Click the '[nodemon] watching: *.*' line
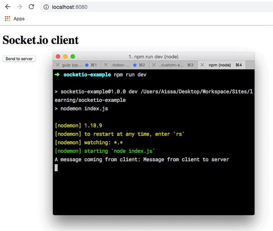Screen dimensions: 273x231 pyautogui.click(x=89, y=143)
